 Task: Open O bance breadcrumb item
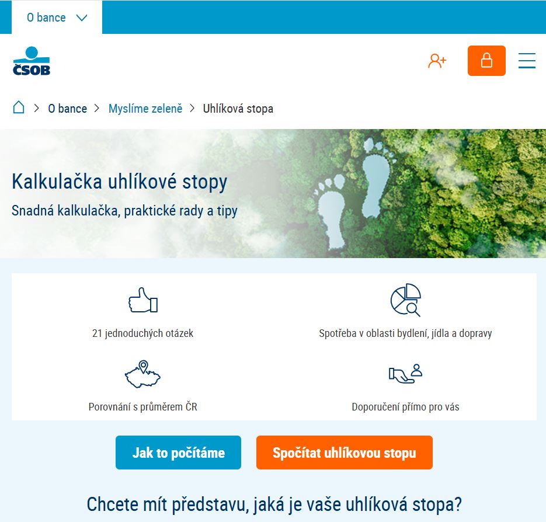click(x=68, y=109)
